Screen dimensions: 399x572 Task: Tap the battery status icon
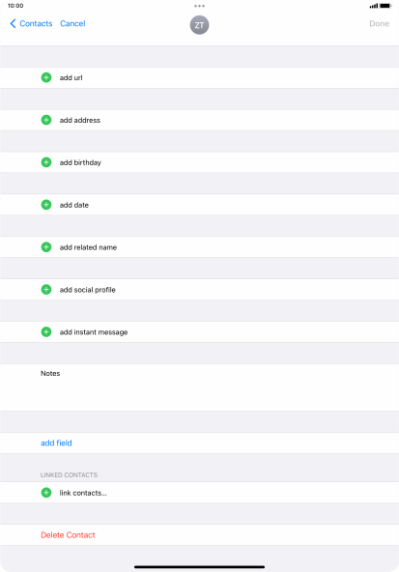tap(385, 6)
